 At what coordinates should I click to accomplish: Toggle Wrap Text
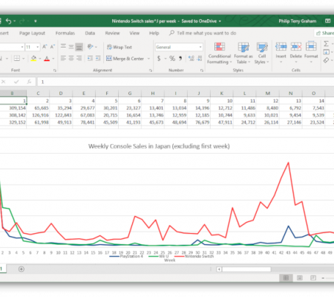coord(119,47)
